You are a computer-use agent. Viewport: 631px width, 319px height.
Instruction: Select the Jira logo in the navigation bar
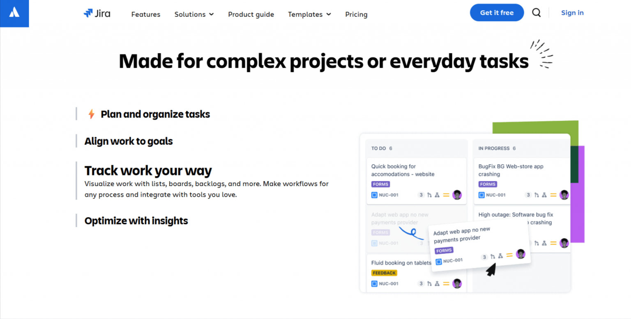pyautogui.click(x=97, y=13)
